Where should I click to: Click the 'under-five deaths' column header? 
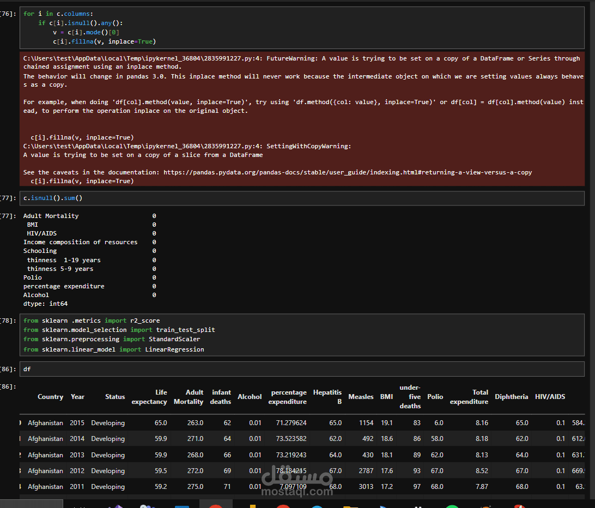click(x=410, y=397)
